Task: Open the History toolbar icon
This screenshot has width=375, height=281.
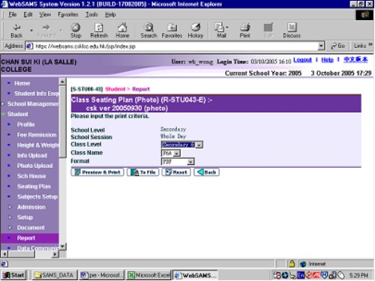Action: click(x=196, y=31)
